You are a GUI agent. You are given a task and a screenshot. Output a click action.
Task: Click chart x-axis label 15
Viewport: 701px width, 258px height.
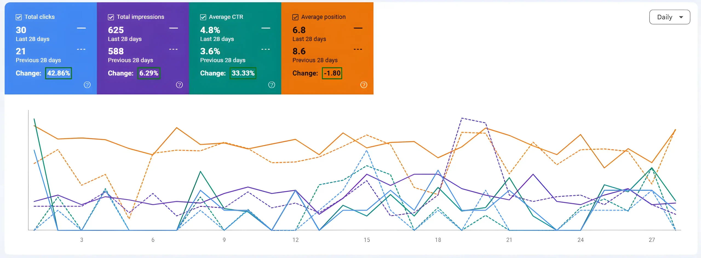coord(367,240)
